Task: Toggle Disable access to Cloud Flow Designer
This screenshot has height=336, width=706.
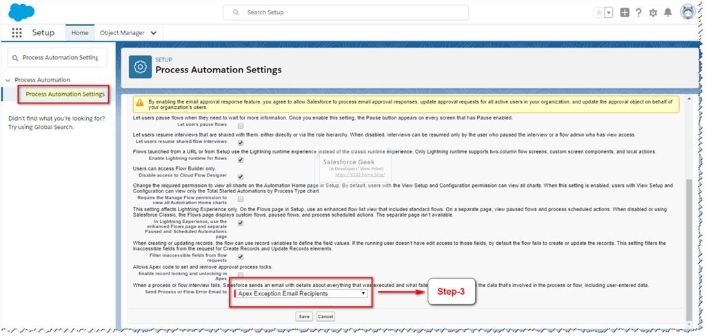Action: click(241, 177)
